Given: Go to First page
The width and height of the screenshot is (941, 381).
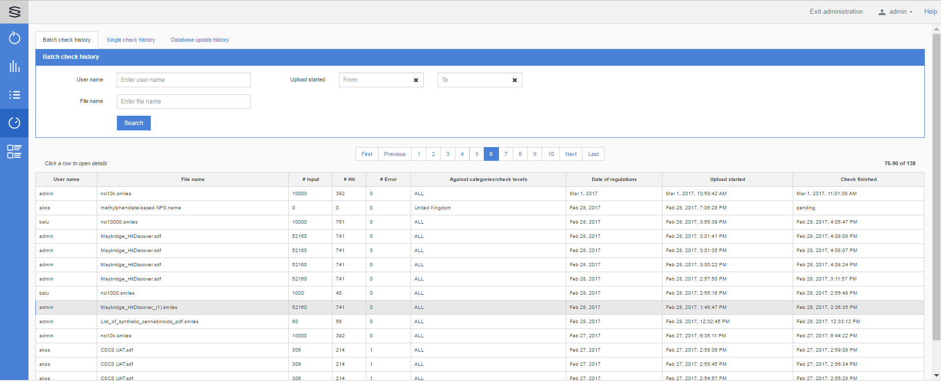Looking at the screenshot, I should [x=367, y=154].
